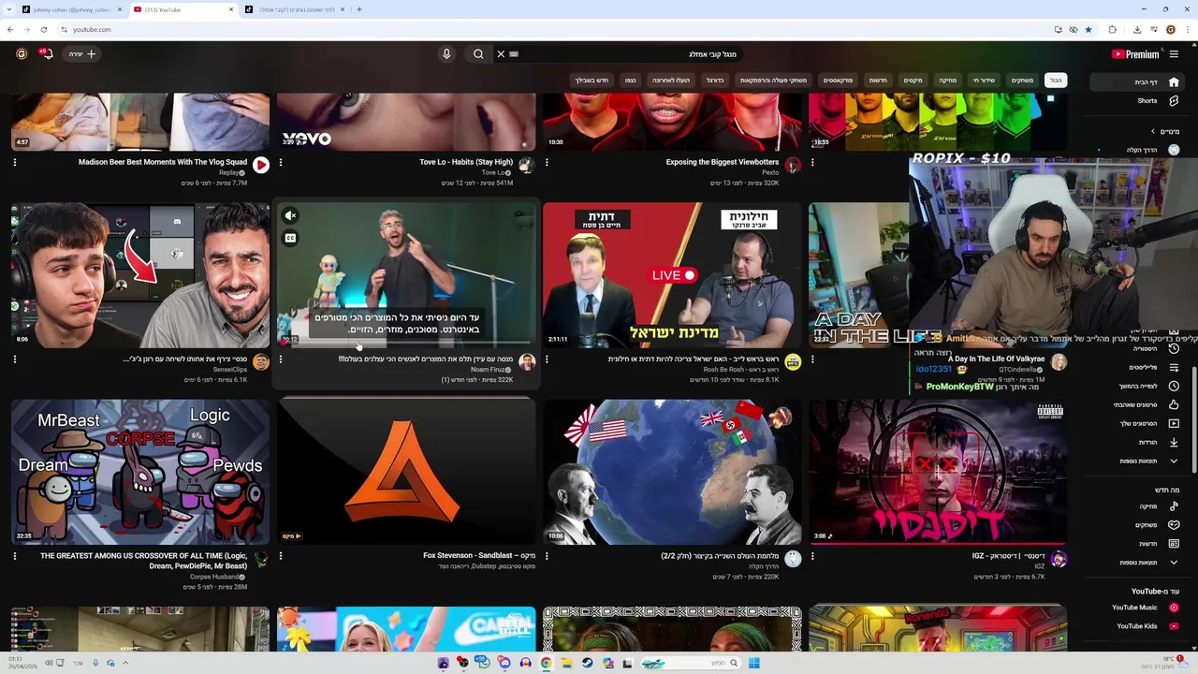Image resolution: width=1198 pixels, height=674 pixels.
Task: Open Steam from the taskbar
Action: [587, 663]
